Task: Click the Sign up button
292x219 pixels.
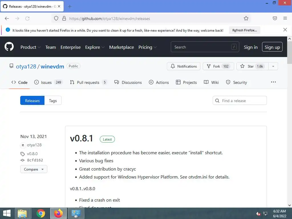Action: tap(272, 47)
